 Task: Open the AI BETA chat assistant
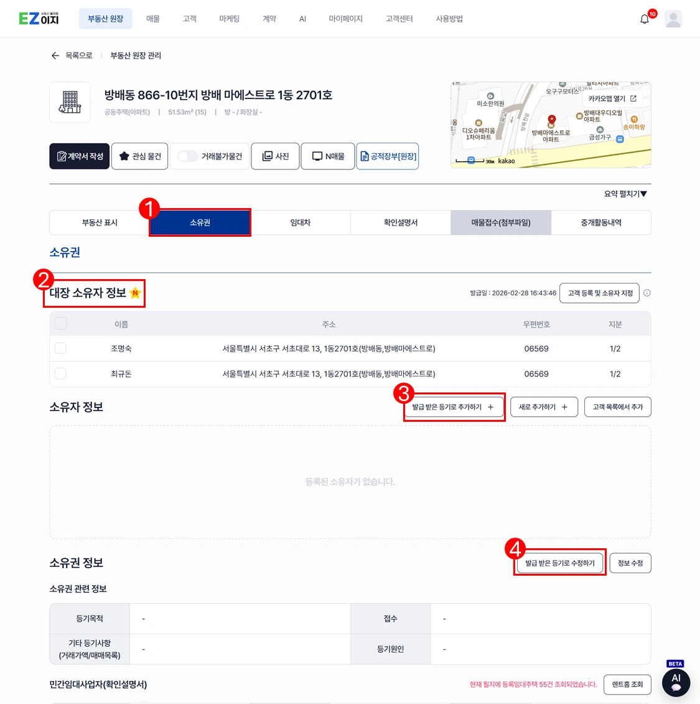tap(676, 681)
